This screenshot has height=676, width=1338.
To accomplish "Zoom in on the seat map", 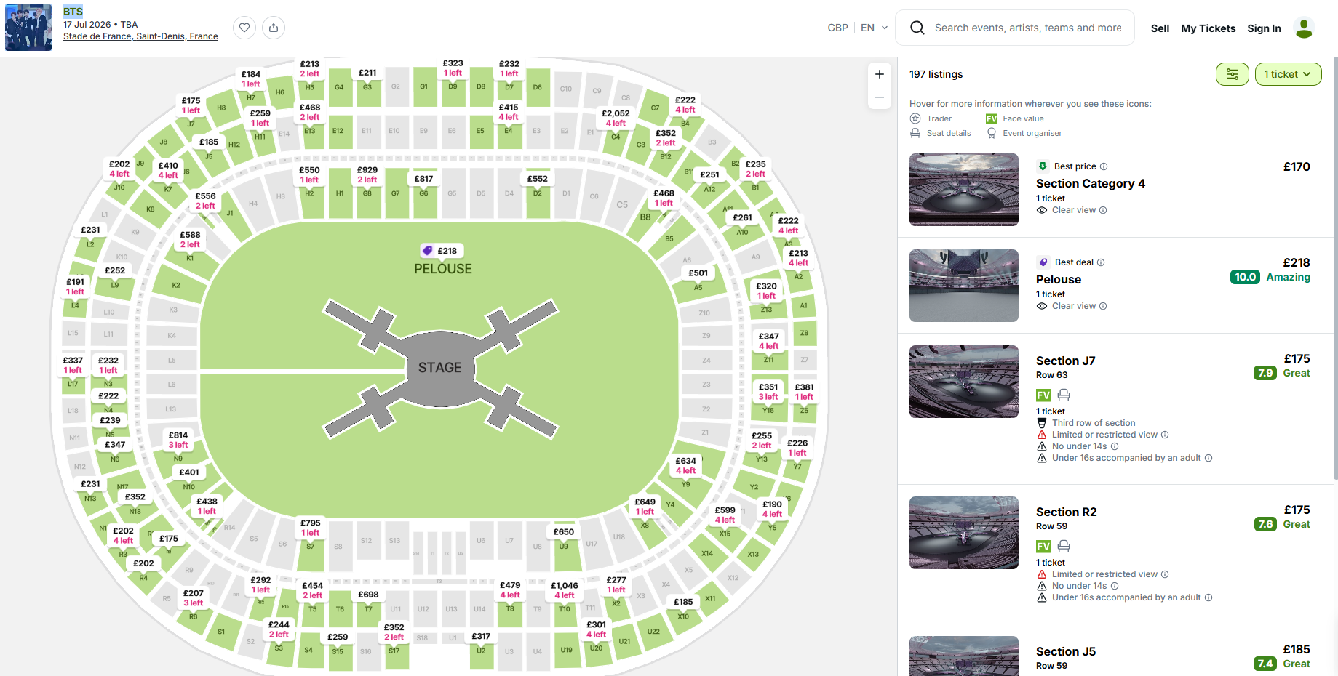I will tap(879, 74).
